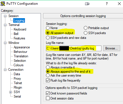Open the Serial settings category
The image size is (123, 104).
17,96
